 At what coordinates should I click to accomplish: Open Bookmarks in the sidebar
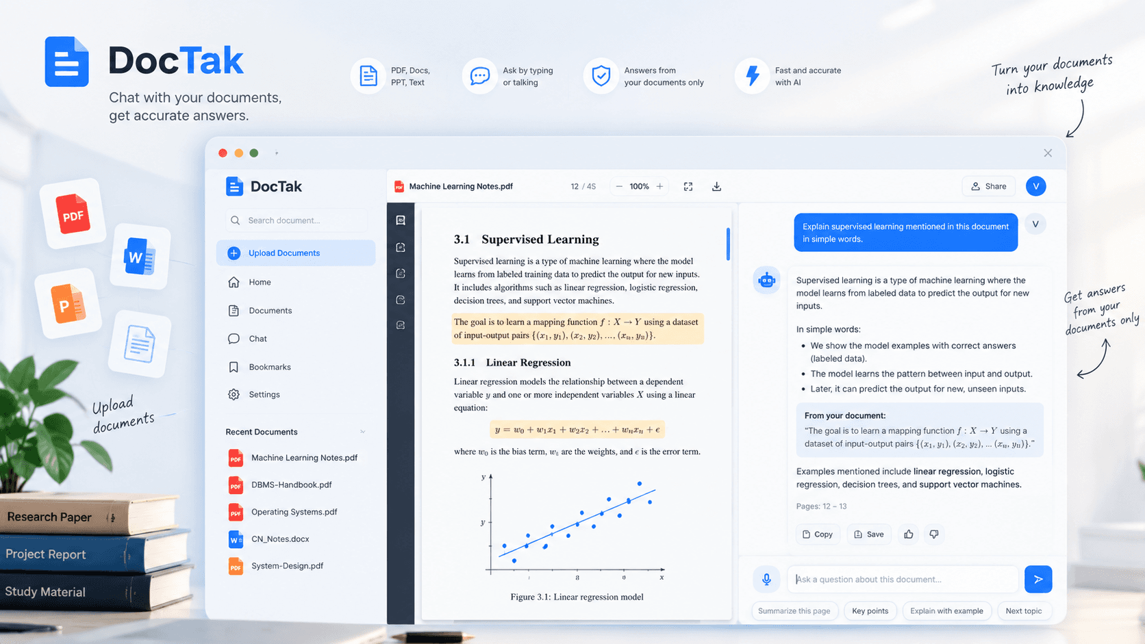click(x=296, y=367)
